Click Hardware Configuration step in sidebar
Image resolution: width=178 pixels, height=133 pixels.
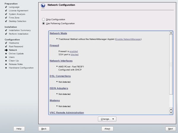click(x=21, y=68)
